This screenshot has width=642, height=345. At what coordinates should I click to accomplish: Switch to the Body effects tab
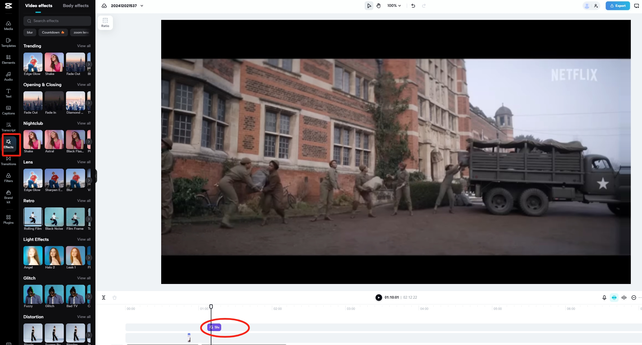[x=76, y=6]
